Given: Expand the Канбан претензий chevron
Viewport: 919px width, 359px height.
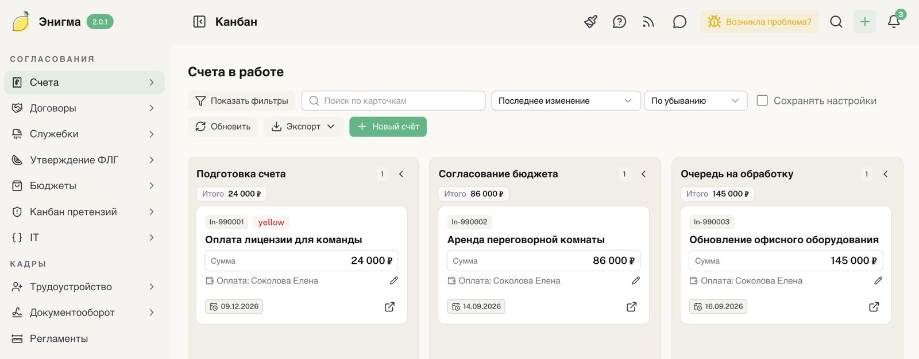Looking at the screenshot, I should 152,212.
